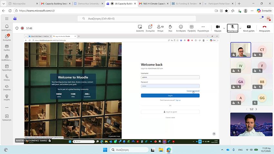The height and width of the screenshot is (154, 274).
Task: Click the Password field in shared Moodle
Action: point(170,86)
